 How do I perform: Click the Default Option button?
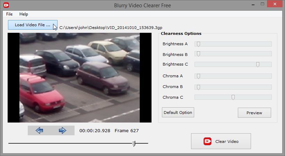178,113
